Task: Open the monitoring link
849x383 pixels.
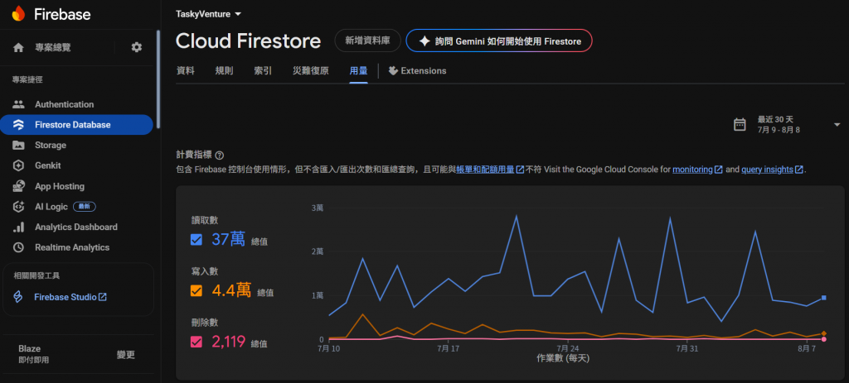Action: coord(692,170)
